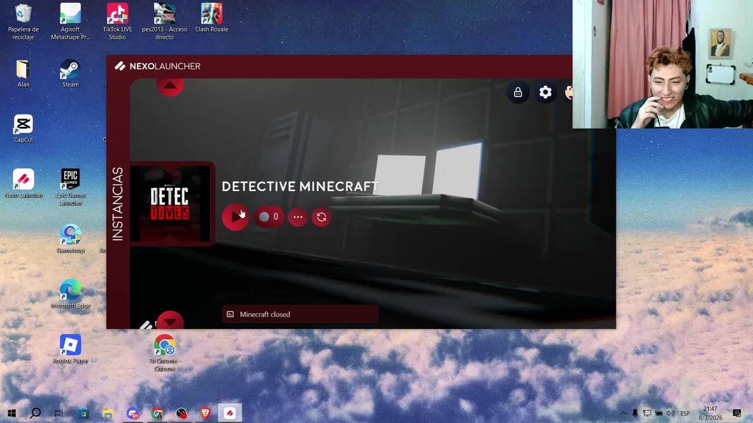Move to next instance with down arrow

point(170,321)
